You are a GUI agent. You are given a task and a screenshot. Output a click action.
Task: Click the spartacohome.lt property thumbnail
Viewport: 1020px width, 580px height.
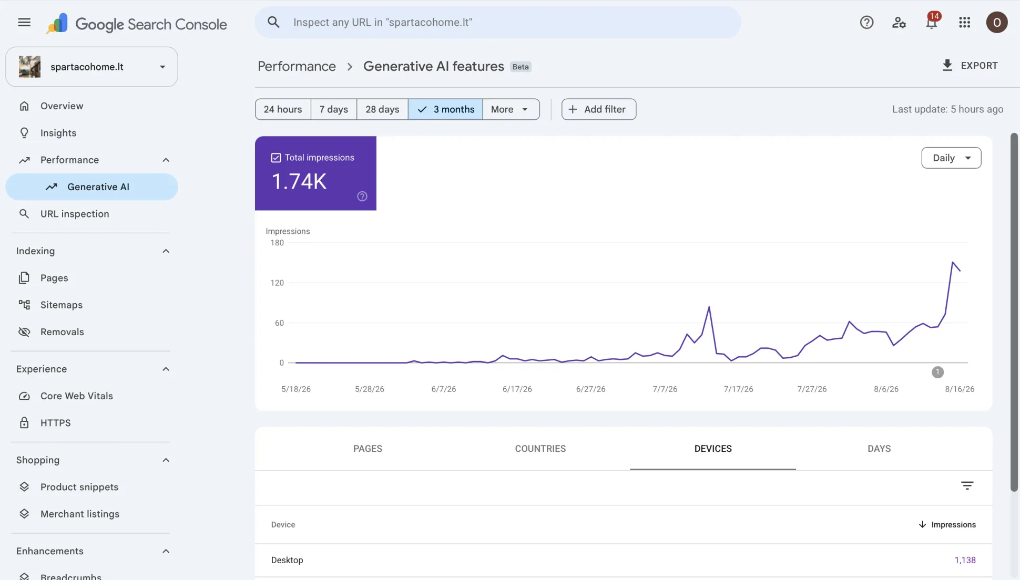[29, 67]
